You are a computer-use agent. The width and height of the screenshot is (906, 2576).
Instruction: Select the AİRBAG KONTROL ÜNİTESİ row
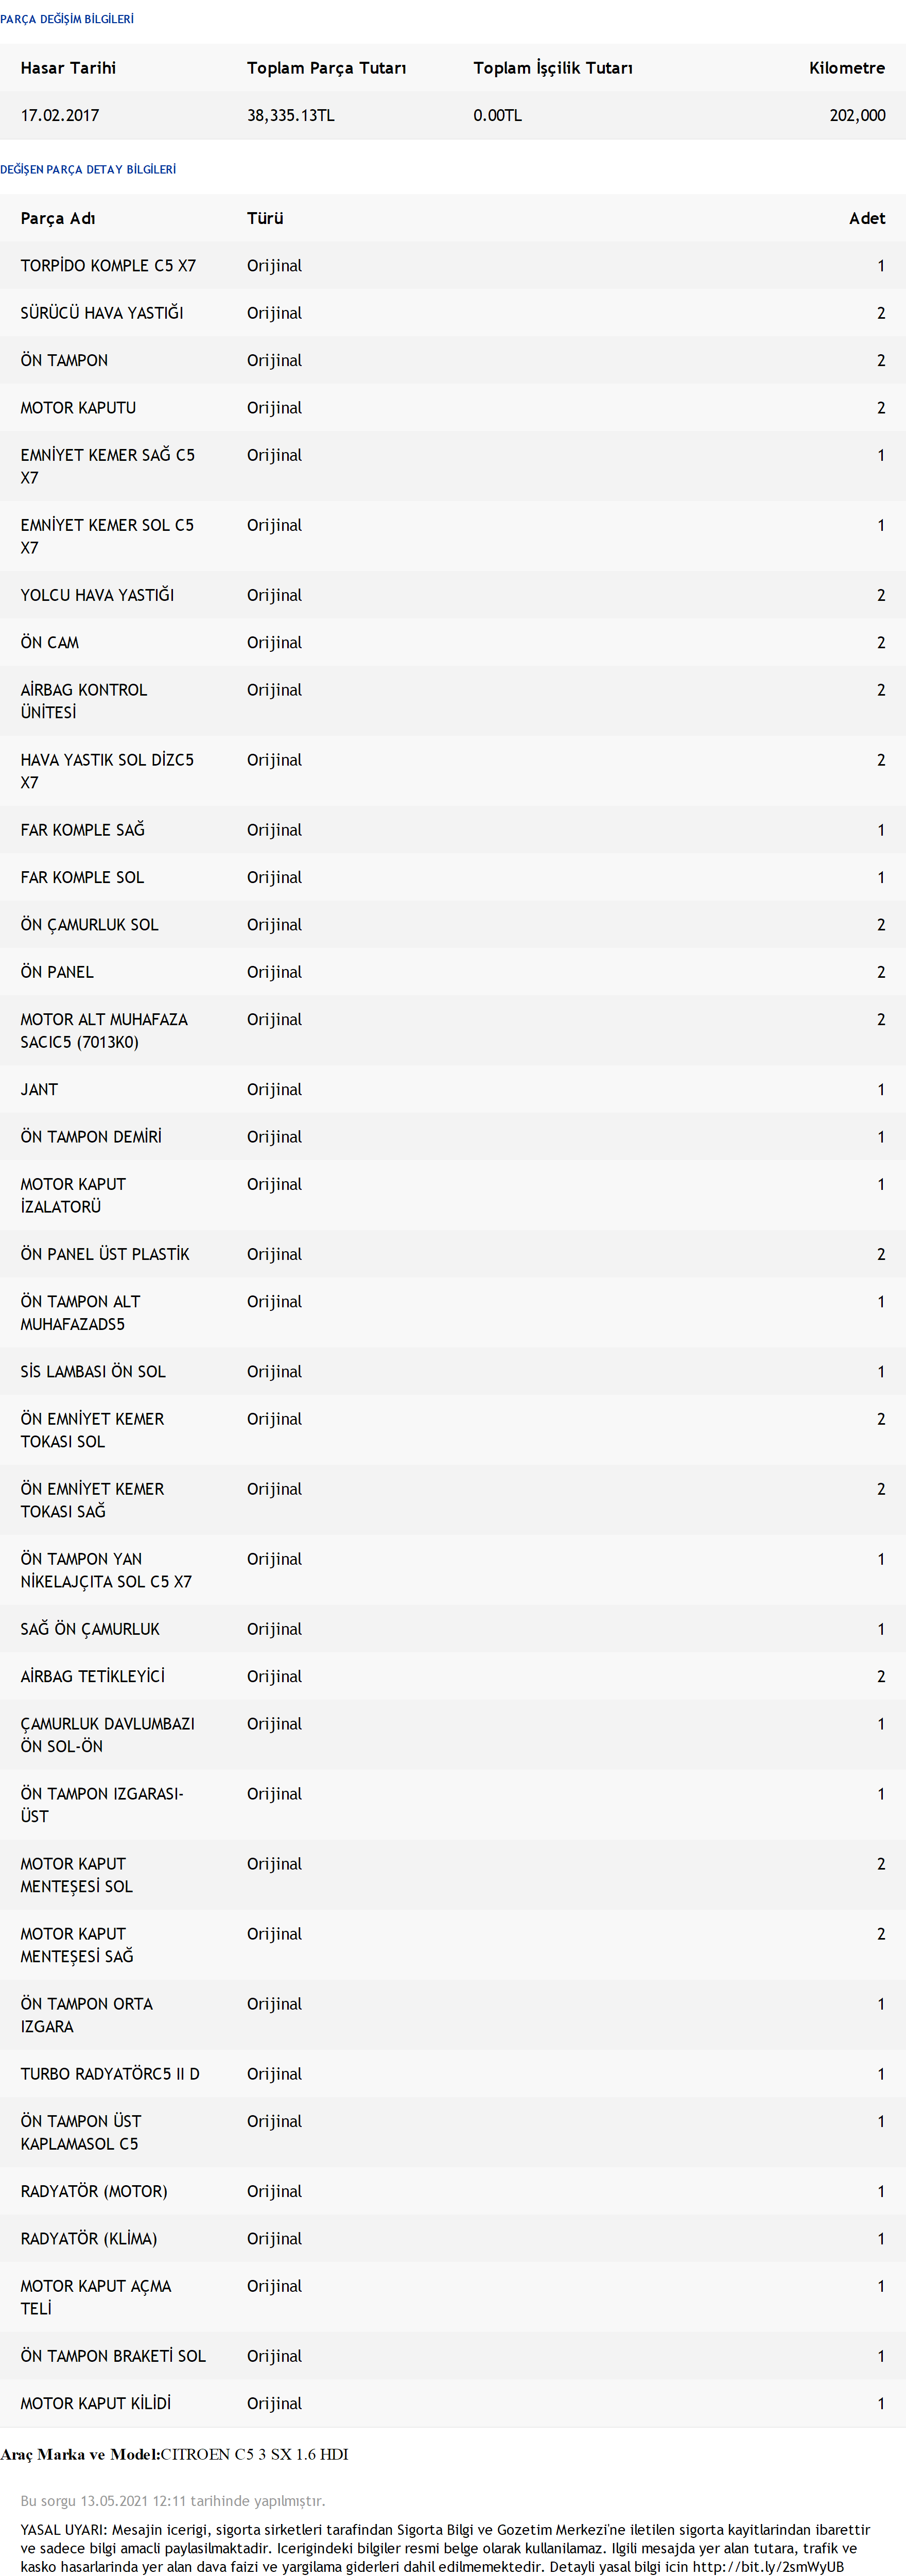pyautogui.click(x=453, y=701)
